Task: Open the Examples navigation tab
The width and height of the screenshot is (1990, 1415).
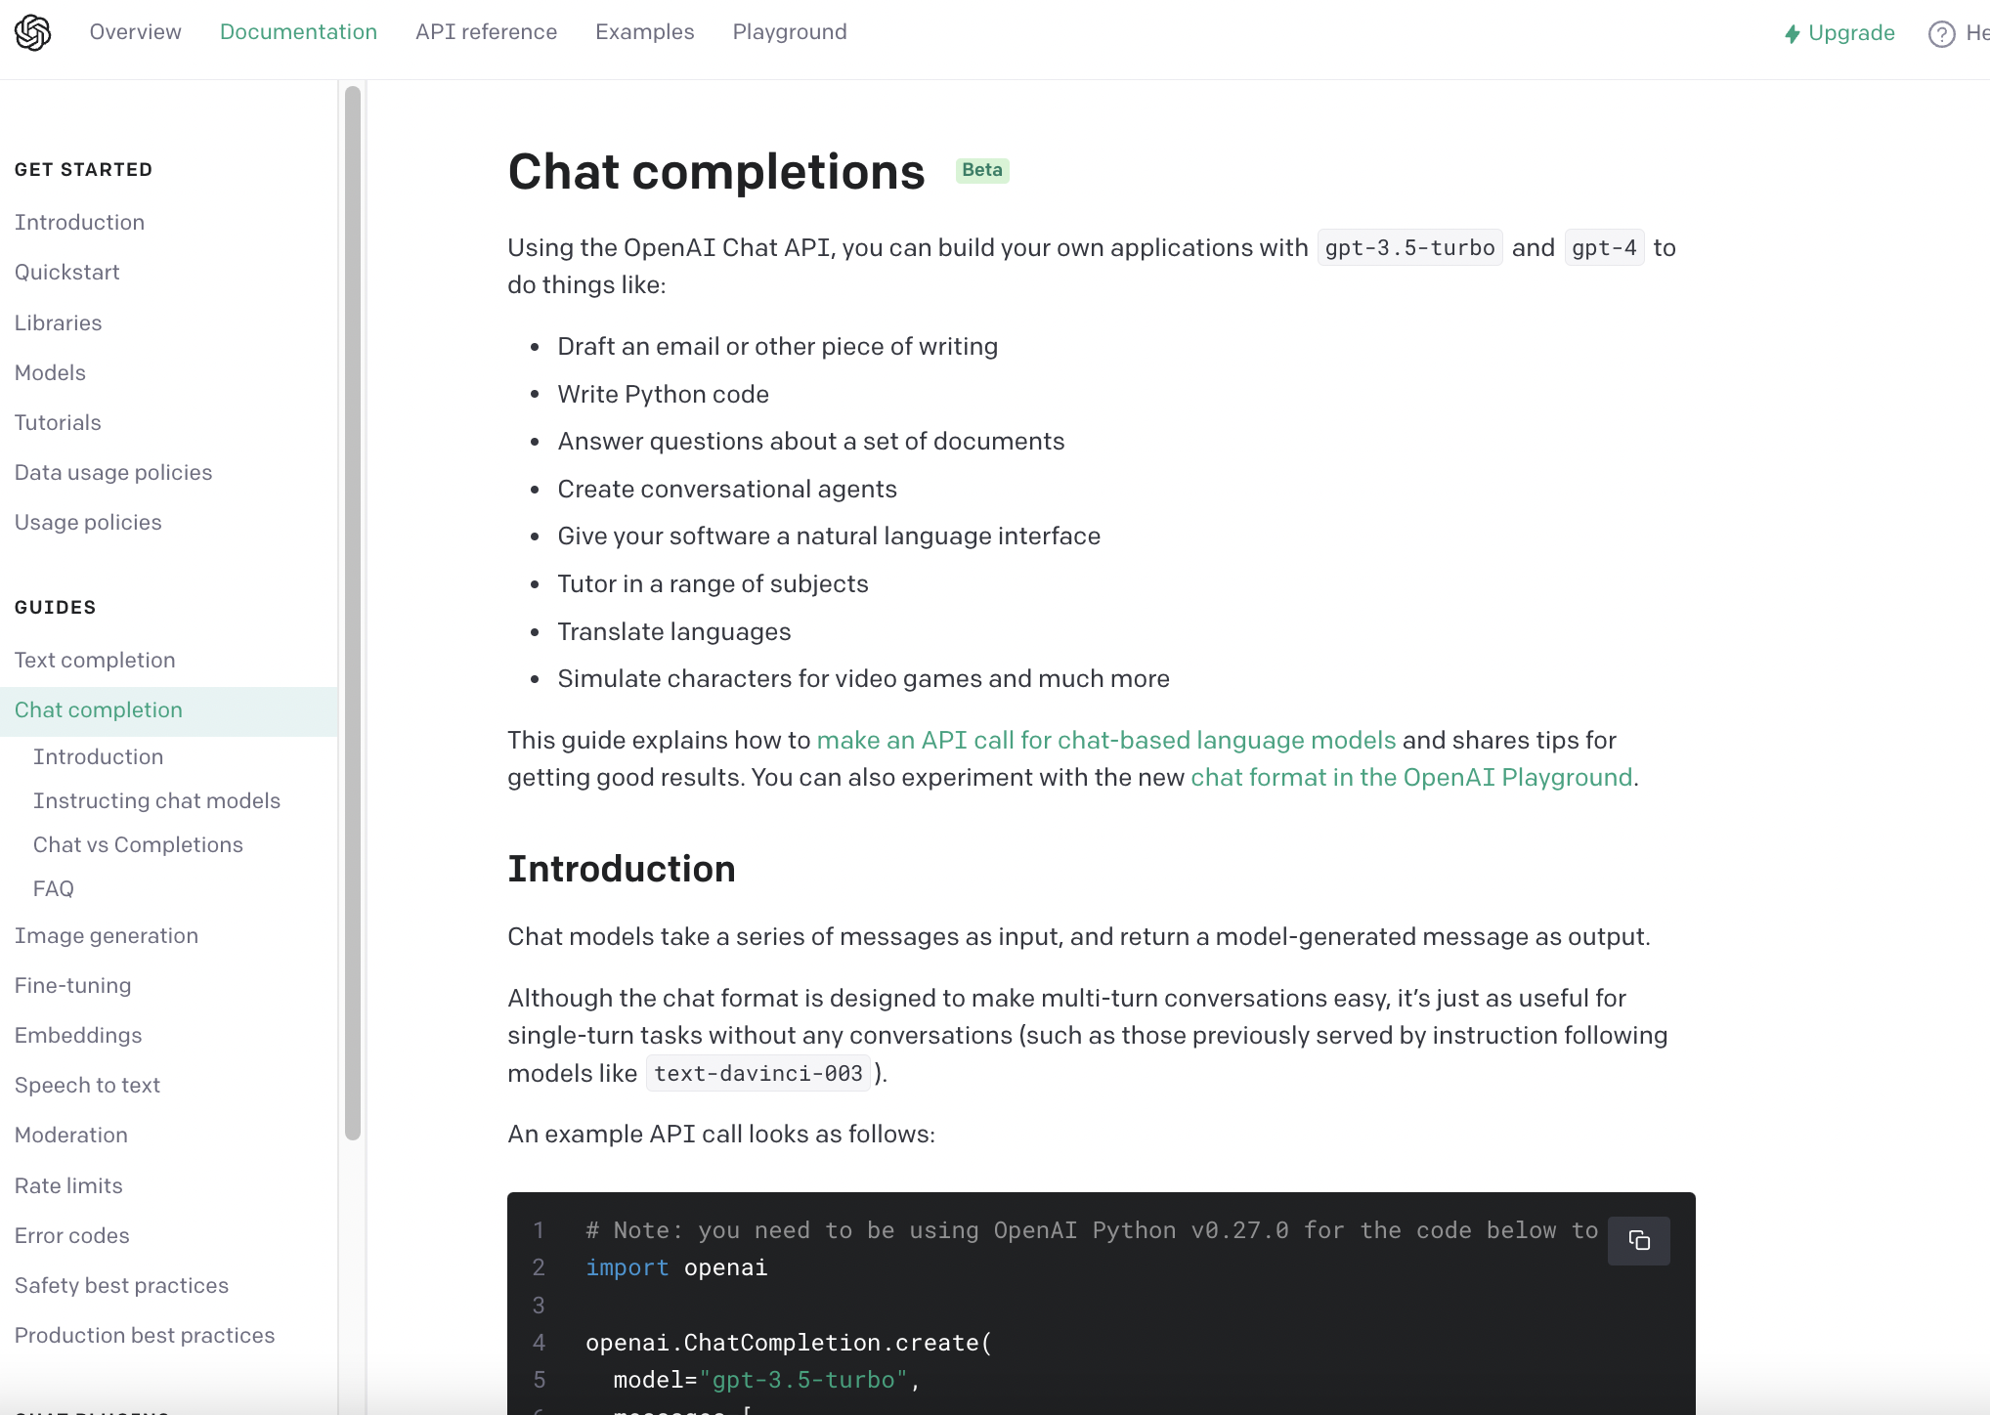Action: click(x=642, y=30)
